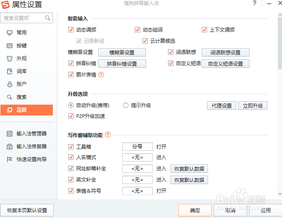Open the <无> hotkey box for 网址邮箱补全
This screenshot has height=218, width=282.
(x=137, y=169)
